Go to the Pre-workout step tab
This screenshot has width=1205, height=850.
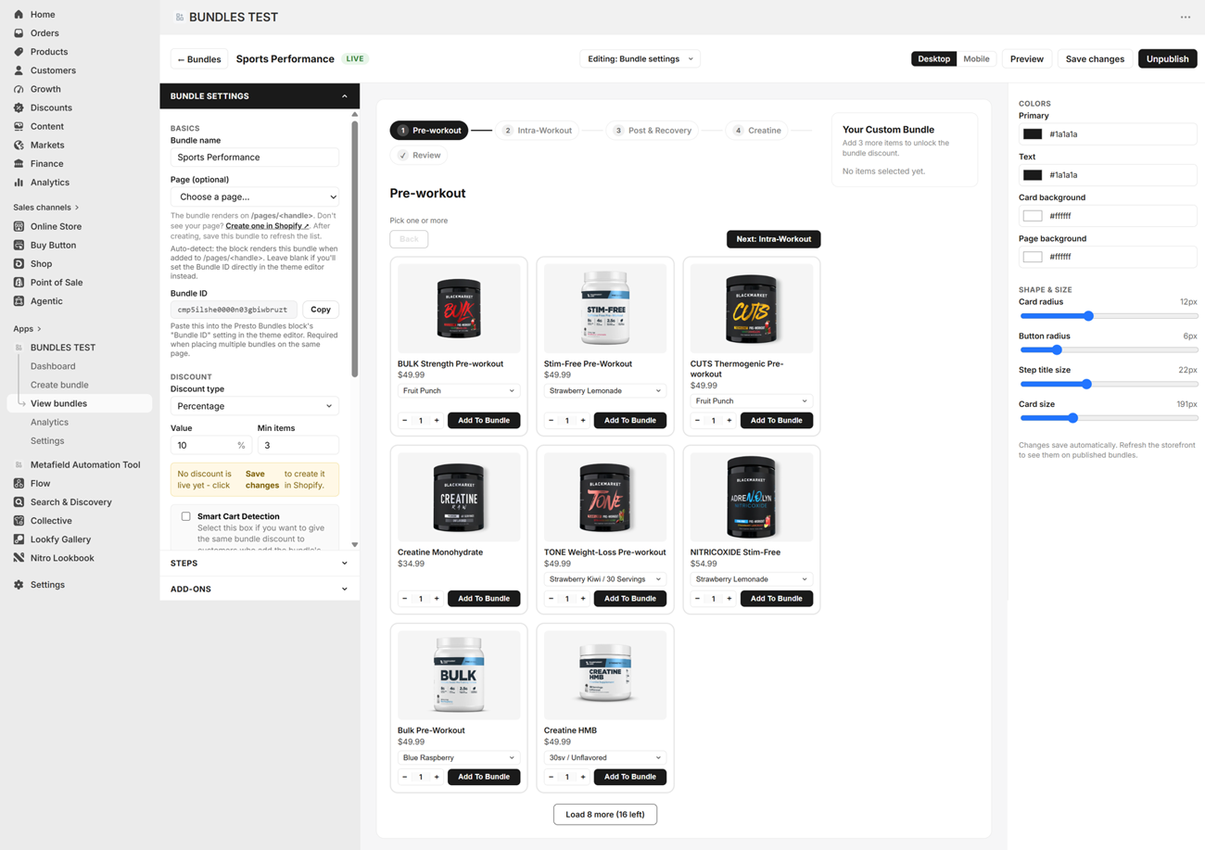point(428,130)
